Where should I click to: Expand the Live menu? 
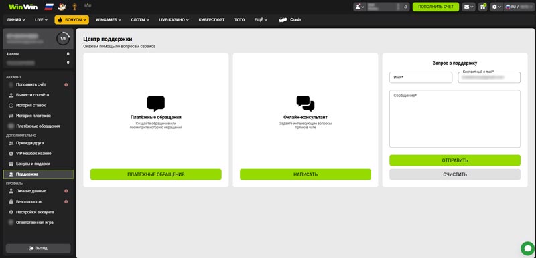point(41,20)
